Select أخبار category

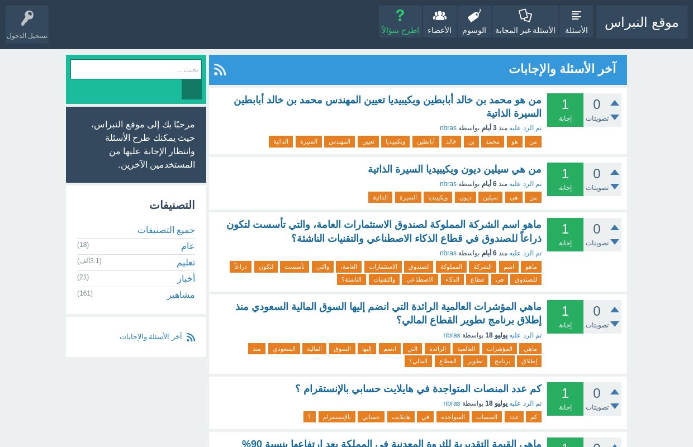pos(186,279)
